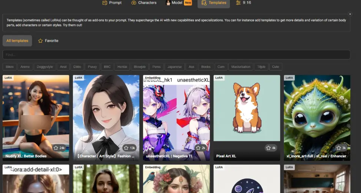Filter templates by Japanese tag
Image resolution: width=361 pixels, height=193 pixels.
pos(175,67)
